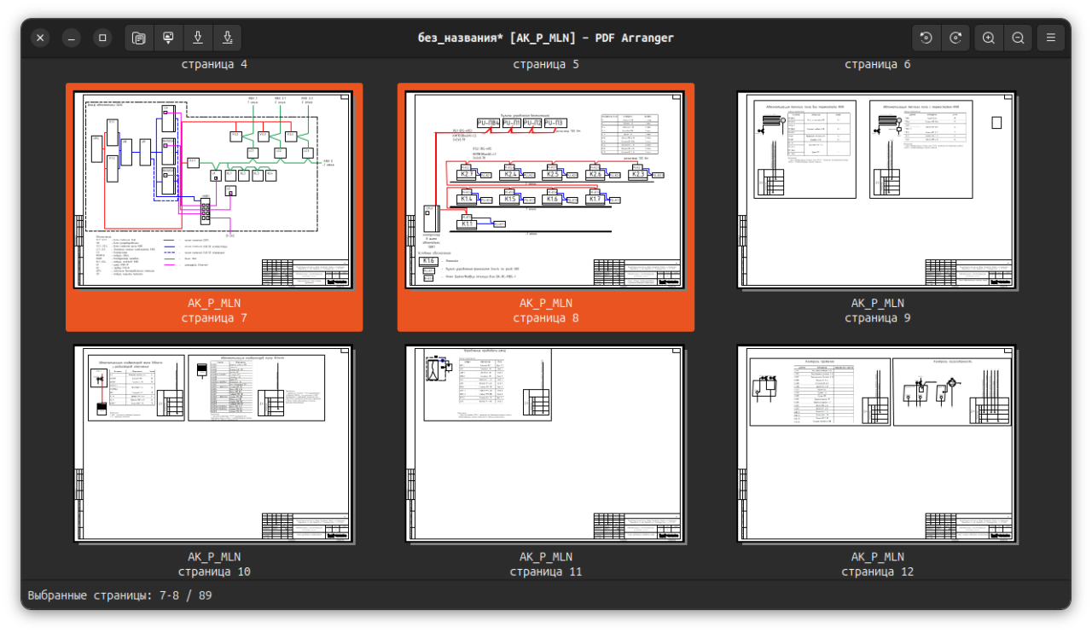Select the страница 8 page thumbnail
Viewport: 1092px width, 633px height.
[x=545, y=190]
